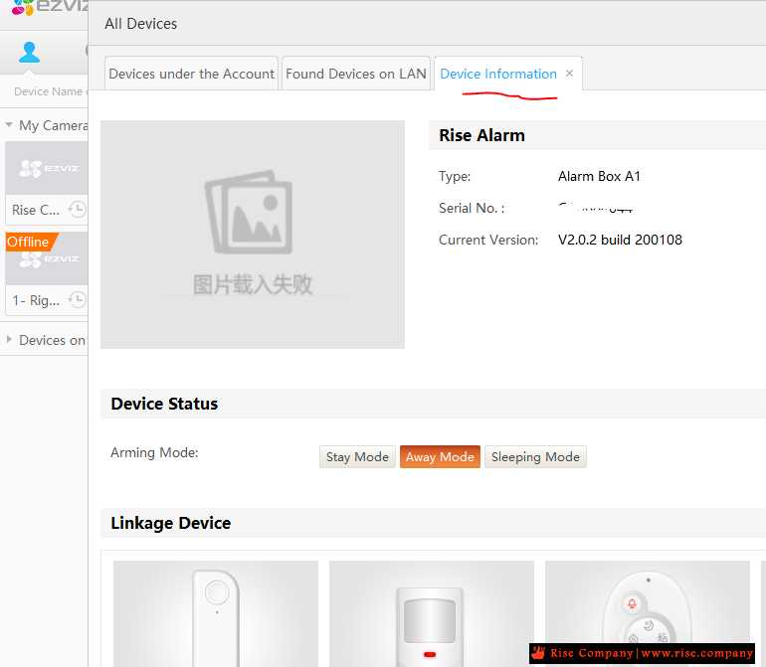Image resolution: width=766 pixels, height=667 pixels.
Task: Switch to Found Devices on LAN tab
Action: pyautogui.click(x=356, y=74)
